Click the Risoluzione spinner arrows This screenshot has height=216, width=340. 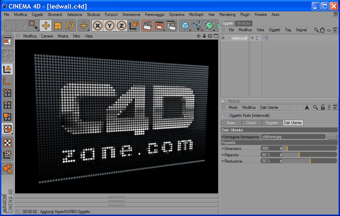[x=281, y=161]
